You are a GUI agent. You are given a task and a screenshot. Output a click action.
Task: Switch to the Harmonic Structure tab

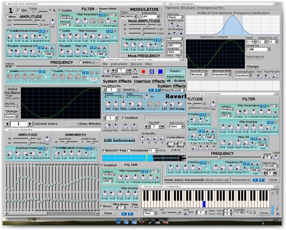(180, 8)
